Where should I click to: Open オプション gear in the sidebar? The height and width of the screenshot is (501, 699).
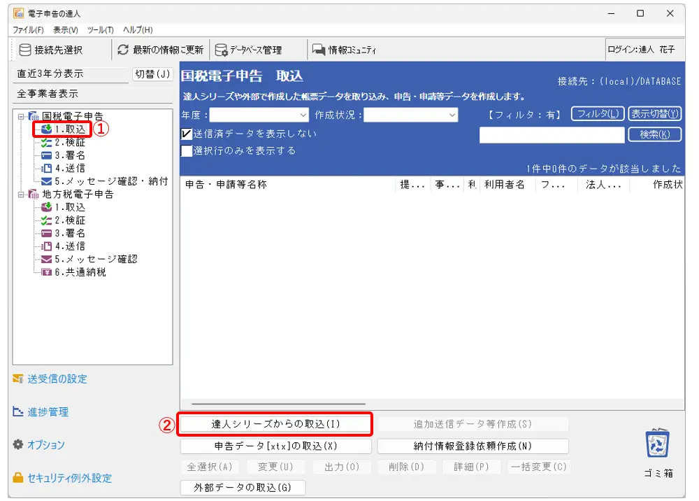pos(45,445)
